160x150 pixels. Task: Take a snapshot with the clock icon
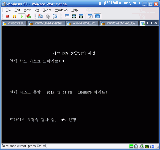tap(41, 16)
